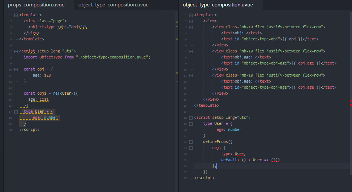Click the "obj: {" prop definition on line 23
Image resolution: width=352 pixels, height=192 pixels.
219,147
